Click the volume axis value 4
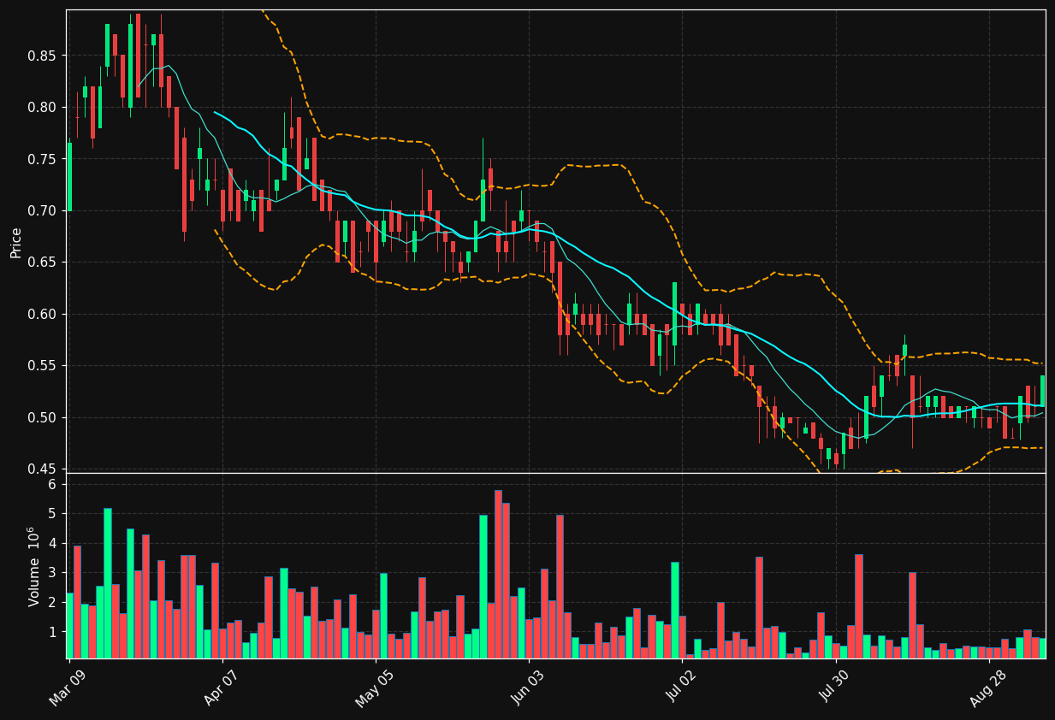Viewport: 1055px width, 720px height. (52, 543)
